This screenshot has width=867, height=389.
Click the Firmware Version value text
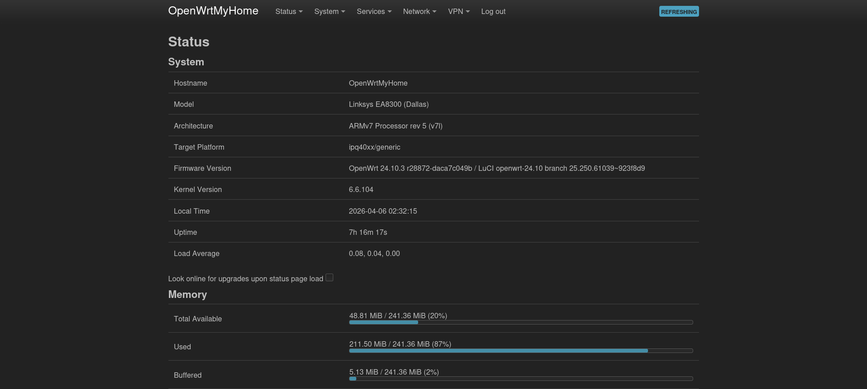click(497, 168)
